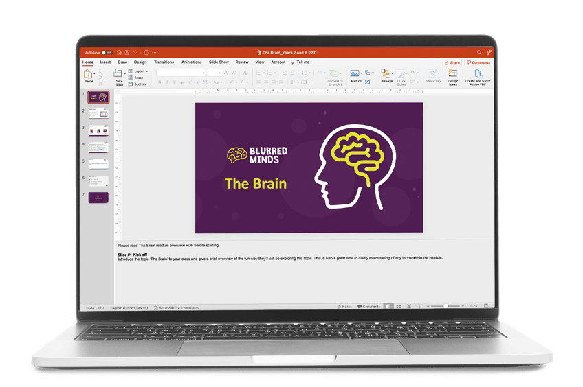Open the Review ribbon tab

242,62
